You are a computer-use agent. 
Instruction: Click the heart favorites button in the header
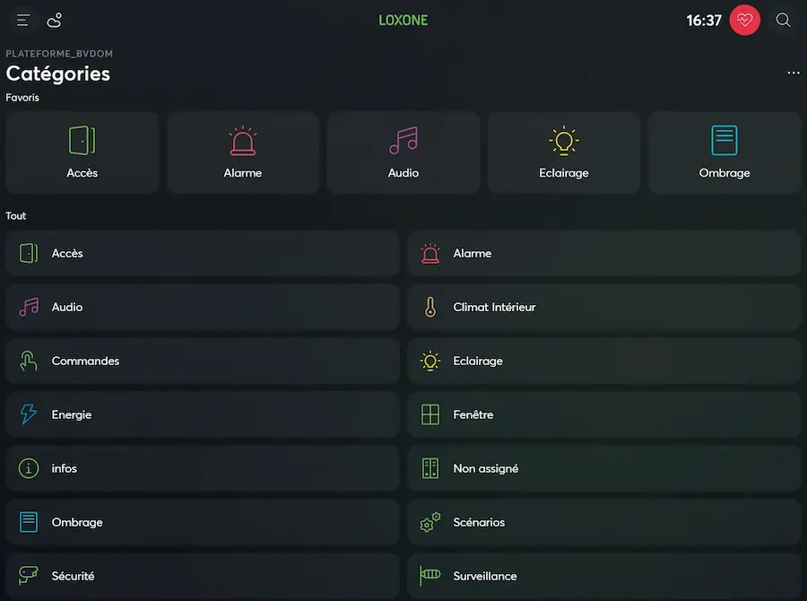click(744, 20)
